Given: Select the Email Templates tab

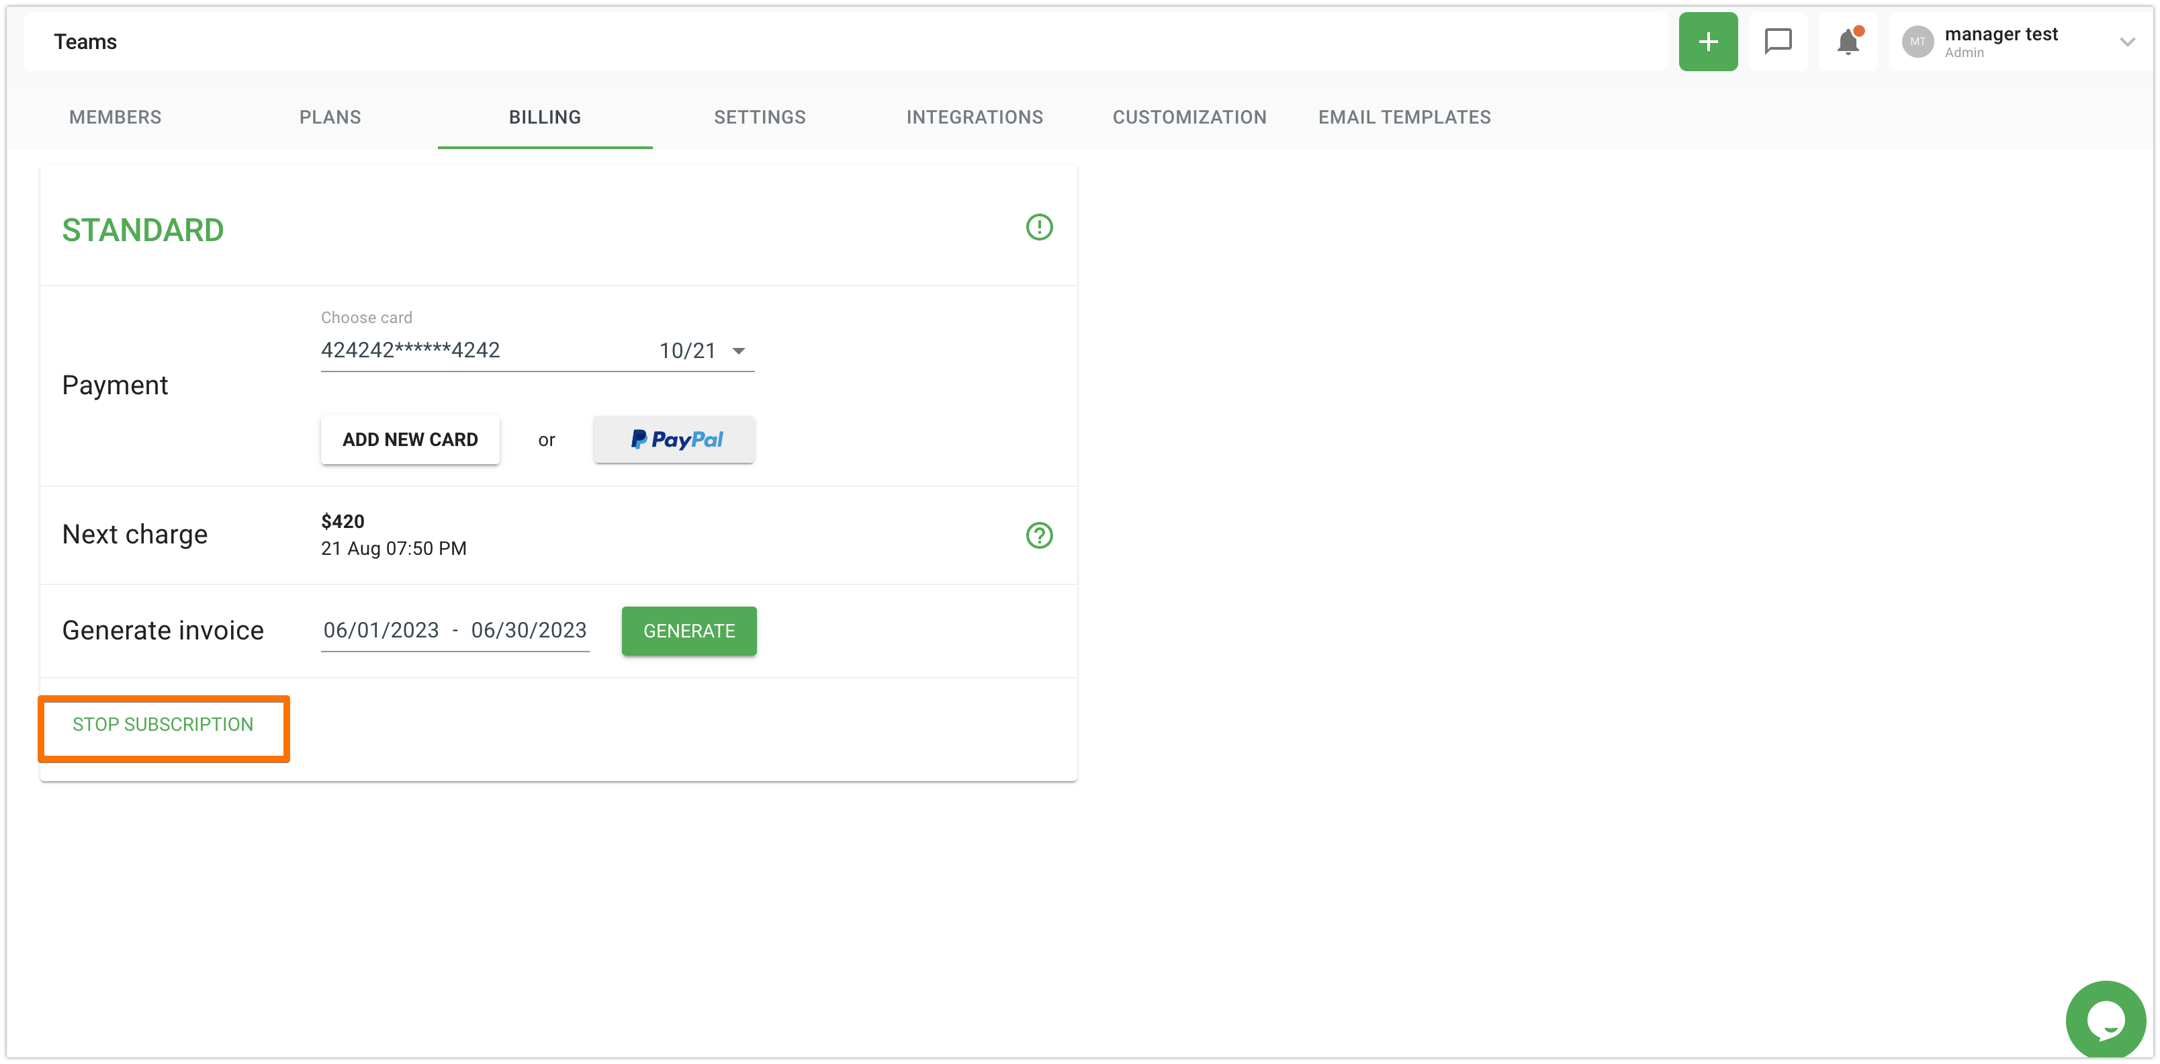Looking at the screenshot, I should pyautogui.click(x=1404, y=118).
